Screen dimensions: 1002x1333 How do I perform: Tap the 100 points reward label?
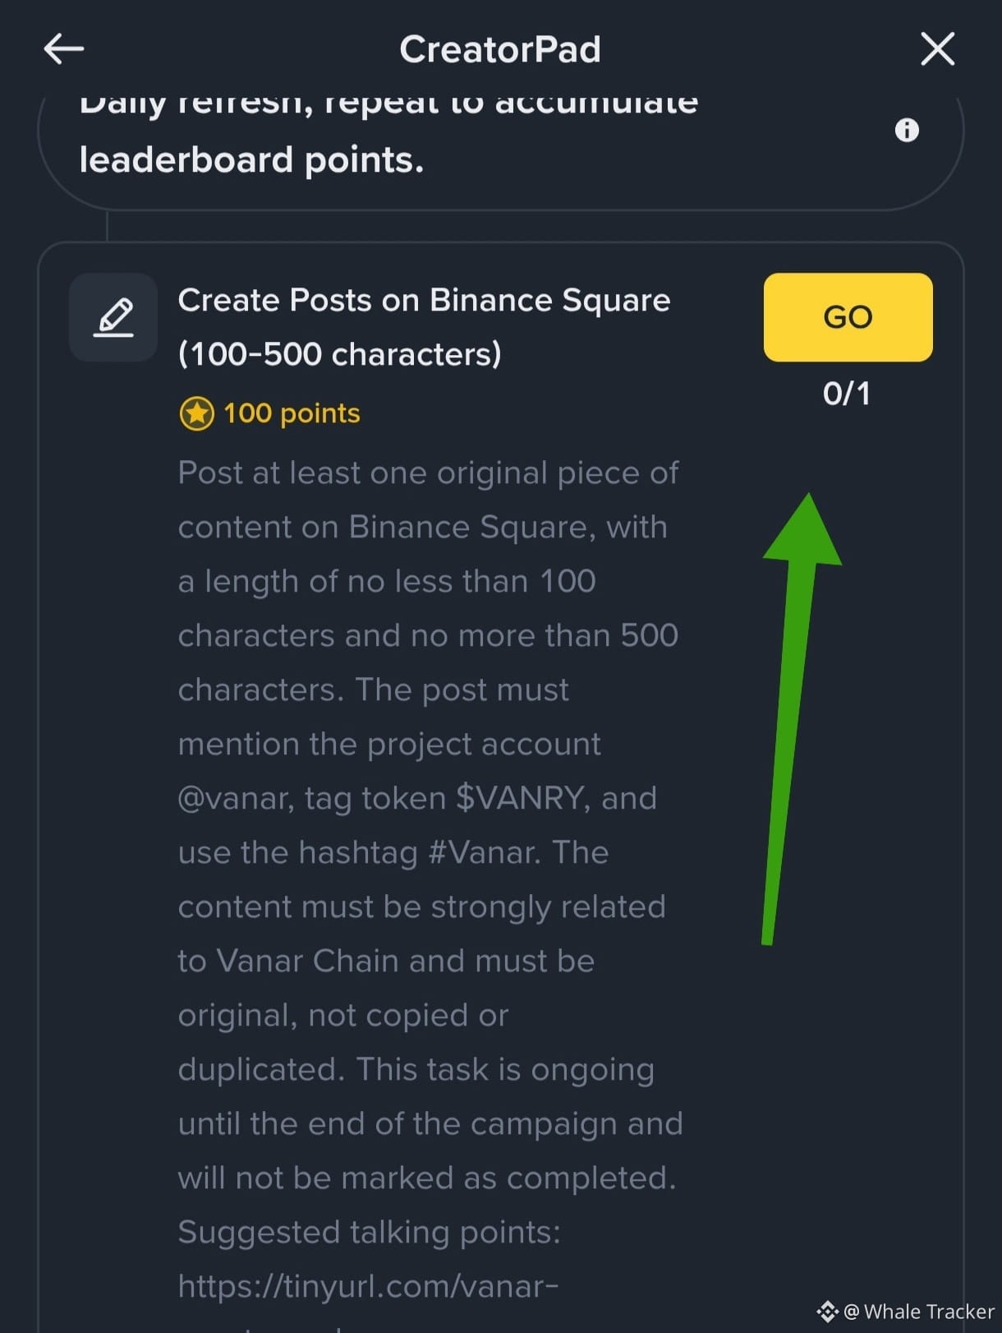(292, 413)
